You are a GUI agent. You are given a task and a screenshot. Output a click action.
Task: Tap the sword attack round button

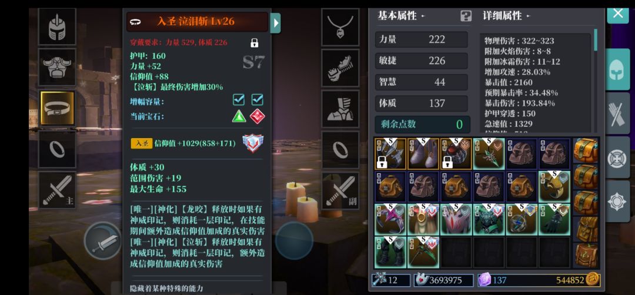(x=103, y=241)
